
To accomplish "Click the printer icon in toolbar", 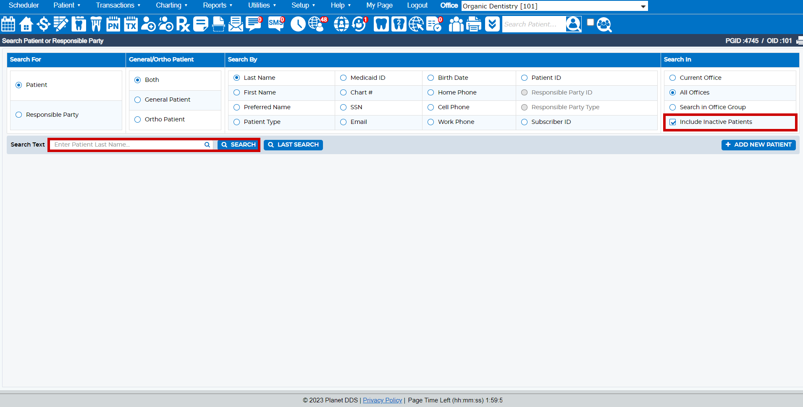I will click(x=474, y=24).
